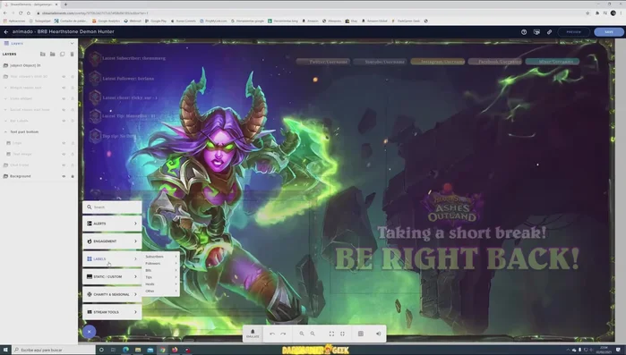Collapse the Layers panel dropdown arrow
This screenshot has height=355, width=626.
click(72, 43)
